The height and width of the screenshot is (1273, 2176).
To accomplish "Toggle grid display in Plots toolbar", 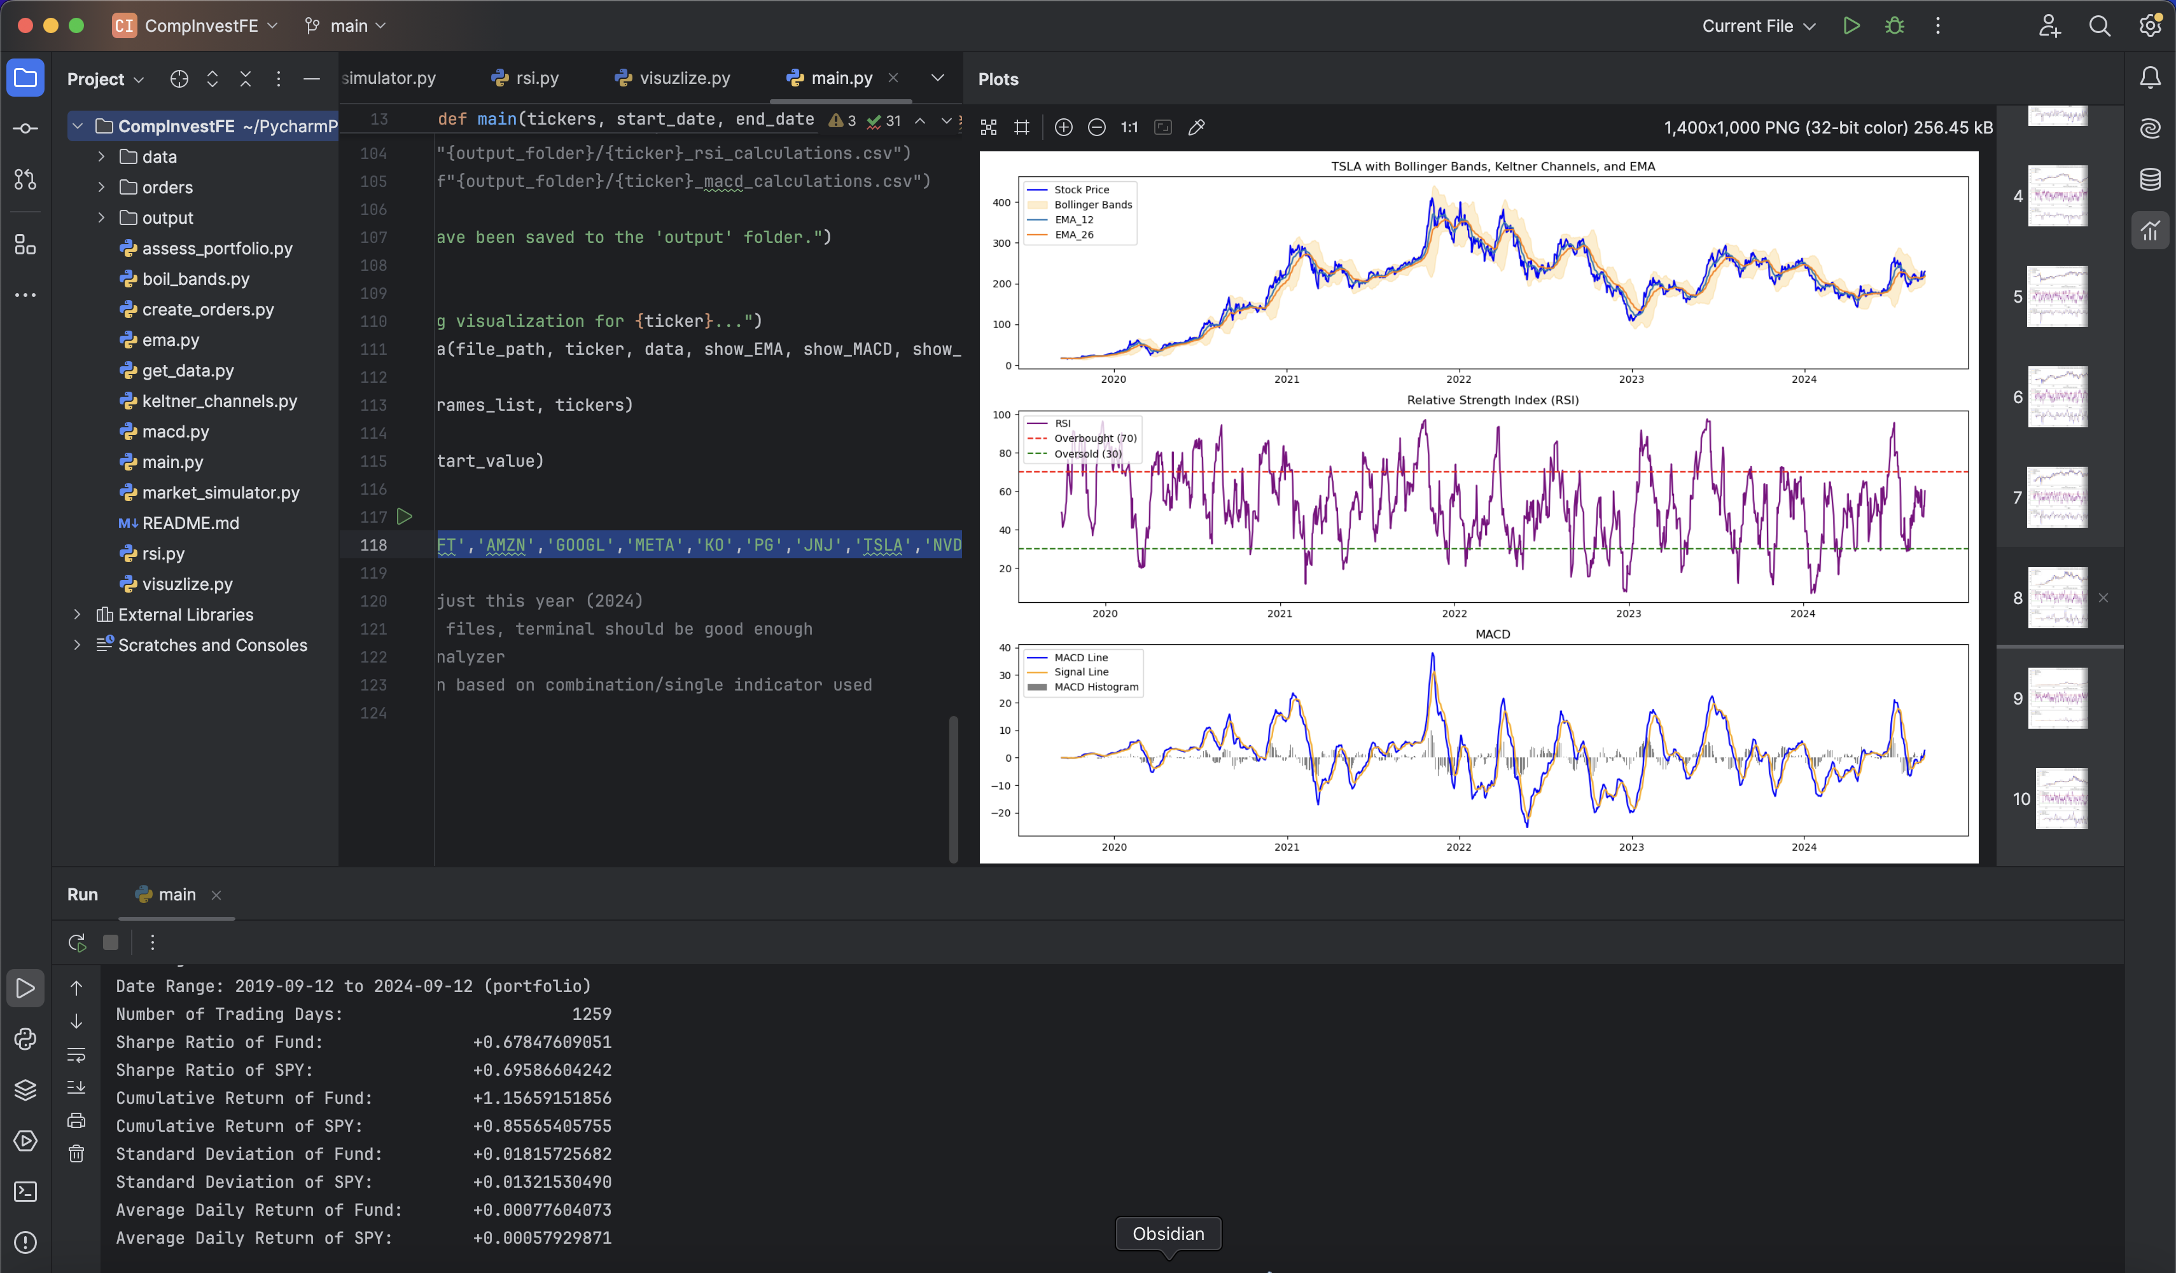I will pyautogui.click(x=1022, y=128).
